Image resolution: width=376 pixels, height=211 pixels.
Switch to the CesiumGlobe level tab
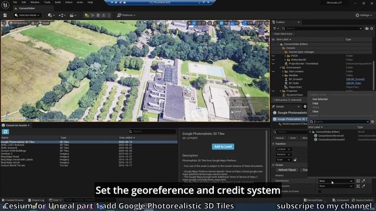pyautogui.click(x=27, y=8)
